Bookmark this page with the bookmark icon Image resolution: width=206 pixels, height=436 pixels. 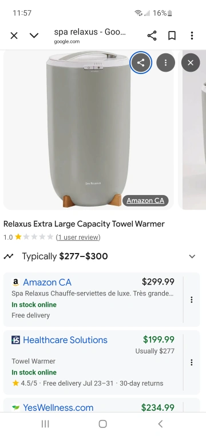click(172, 36)
